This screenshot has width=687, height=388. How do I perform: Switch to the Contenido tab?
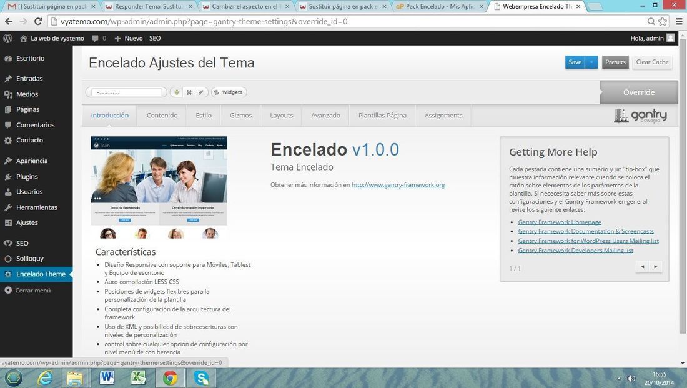click(162, 116)
